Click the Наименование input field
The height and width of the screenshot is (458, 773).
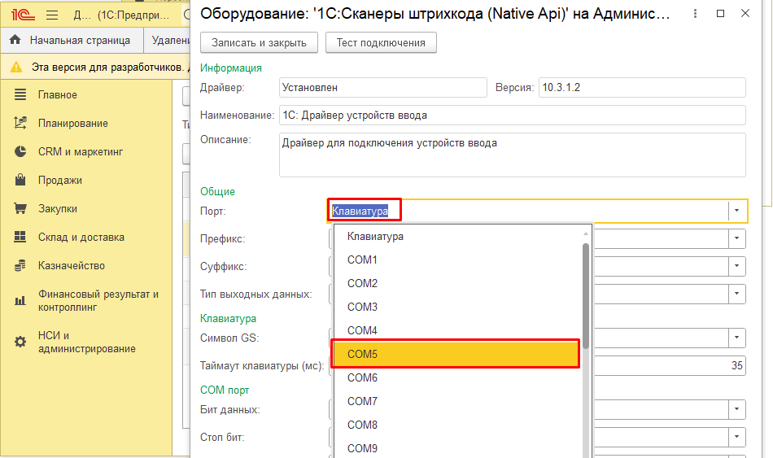pos(511,116)
